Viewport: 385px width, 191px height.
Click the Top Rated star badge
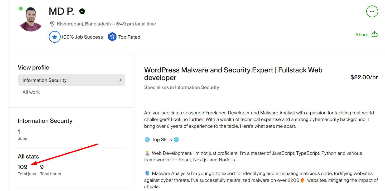[x=112, y=37]
